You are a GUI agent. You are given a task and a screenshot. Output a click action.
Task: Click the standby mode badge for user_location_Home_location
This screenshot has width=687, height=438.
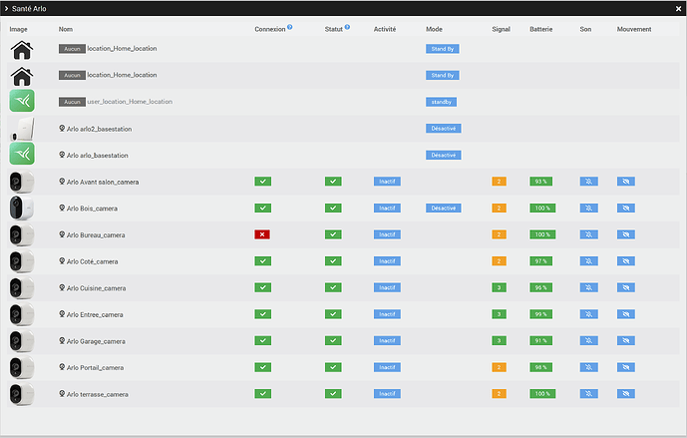[441, 102]
